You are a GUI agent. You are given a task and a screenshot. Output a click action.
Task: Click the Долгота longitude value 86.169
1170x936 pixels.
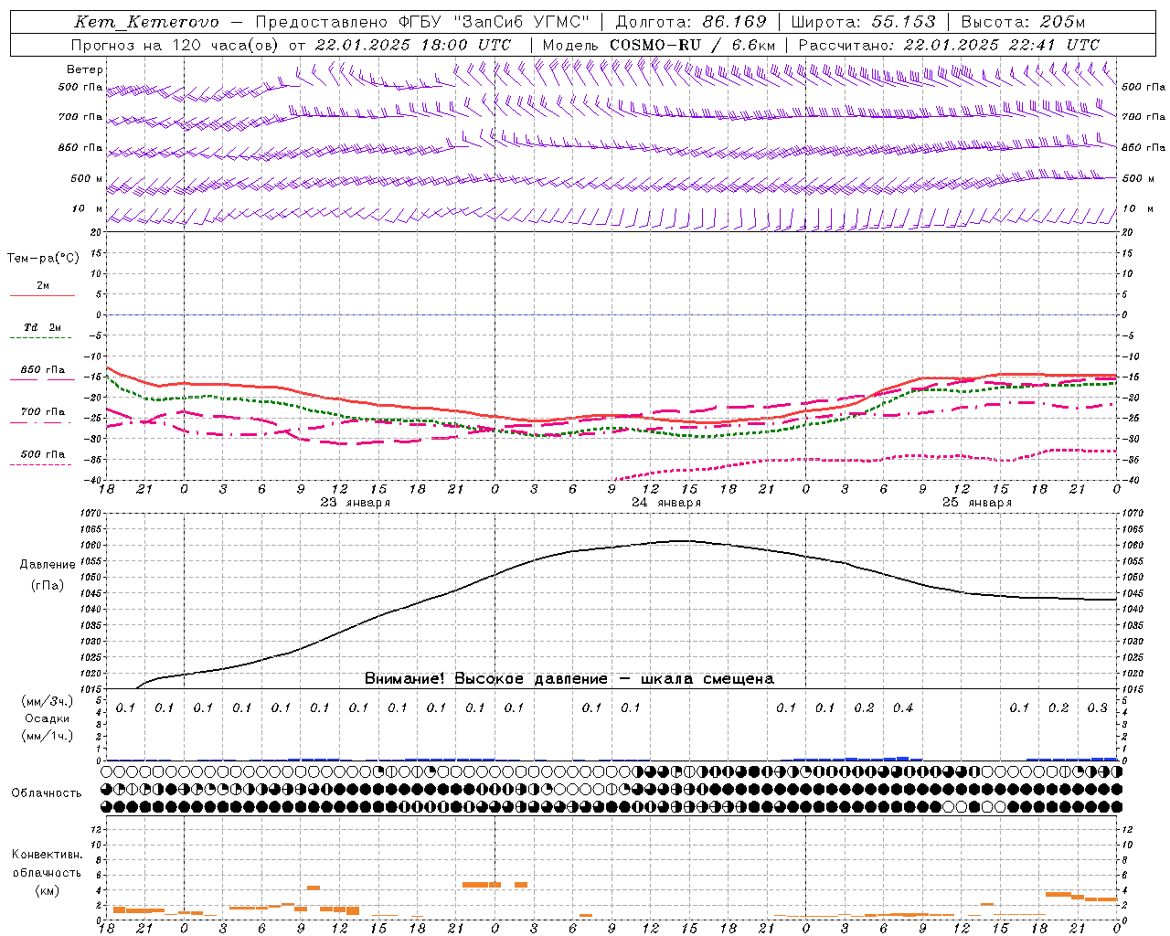pyautogui.click(x=735, y=22)
